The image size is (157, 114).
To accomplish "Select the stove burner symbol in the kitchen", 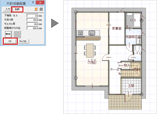I will click(x=80, y=33).
